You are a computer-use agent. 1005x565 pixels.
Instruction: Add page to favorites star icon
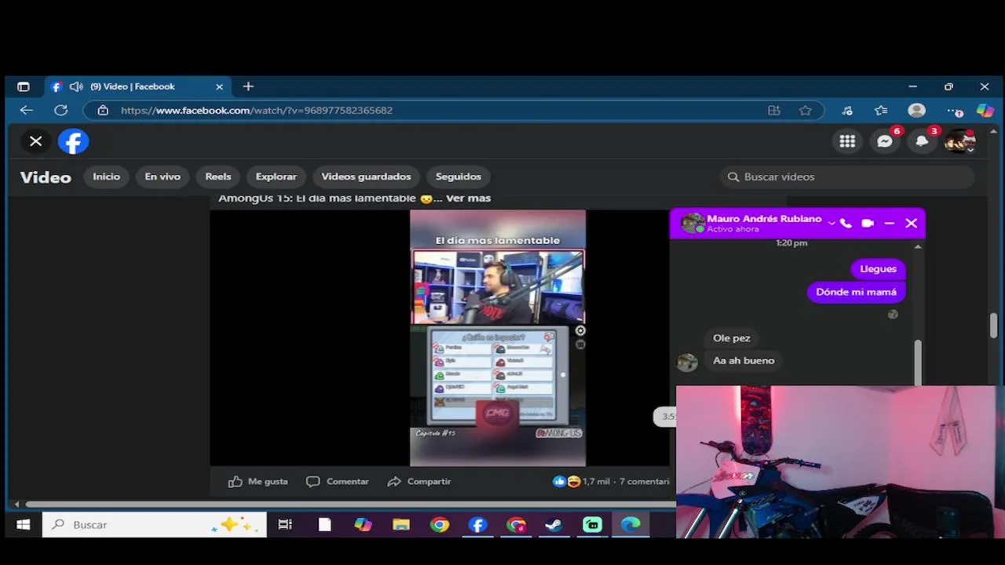805,111
